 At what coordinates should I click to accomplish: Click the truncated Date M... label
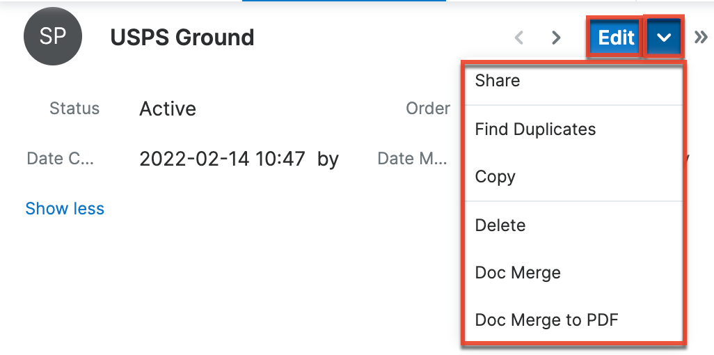coord(412,159)
